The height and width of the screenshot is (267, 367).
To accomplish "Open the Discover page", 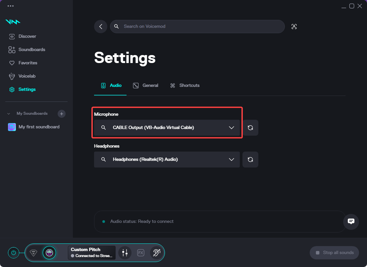I will pos(23,36).
